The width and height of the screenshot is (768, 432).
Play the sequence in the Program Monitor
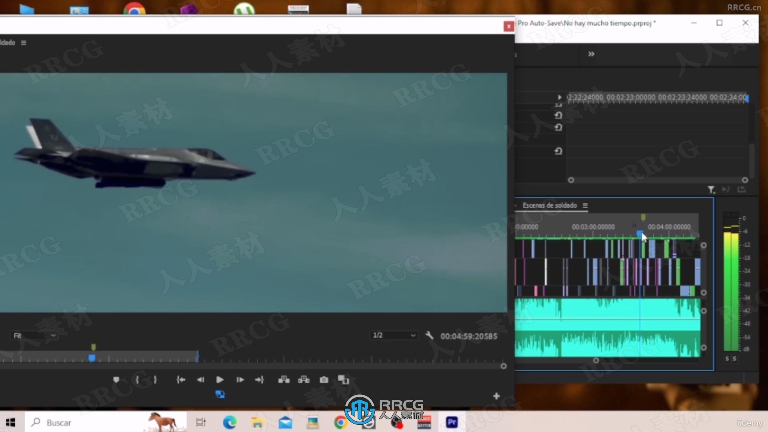coord(220,380)
